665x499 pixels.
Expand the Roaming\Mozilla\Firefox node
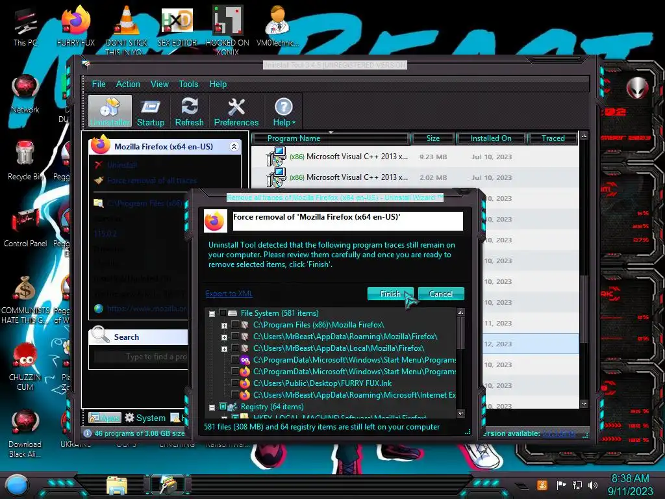(x=224, y=337)
